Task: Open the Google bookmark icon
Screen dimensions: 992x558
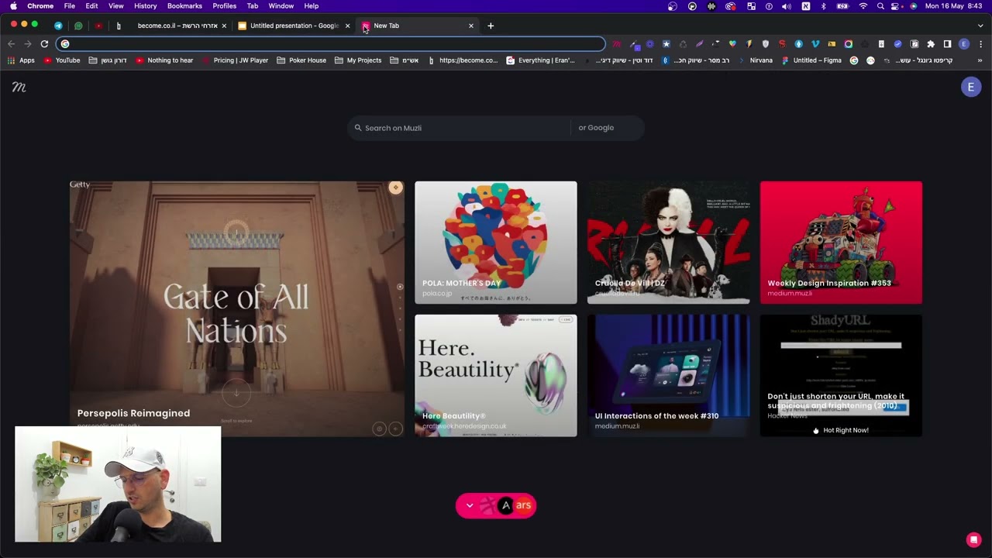Action: (854, 60)
